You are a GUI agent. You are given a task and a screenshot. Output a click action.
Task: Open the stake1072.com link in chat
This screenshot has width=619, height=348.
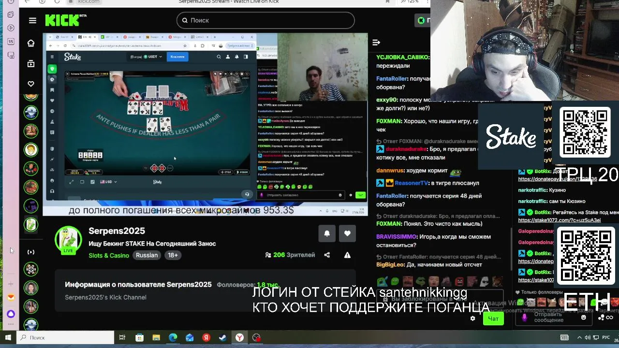coord(560,220)
